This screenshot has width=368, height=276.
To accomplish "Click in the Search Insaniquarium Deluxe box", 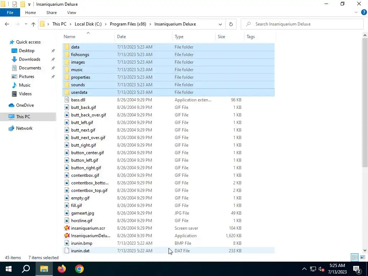I will (302, 24).
